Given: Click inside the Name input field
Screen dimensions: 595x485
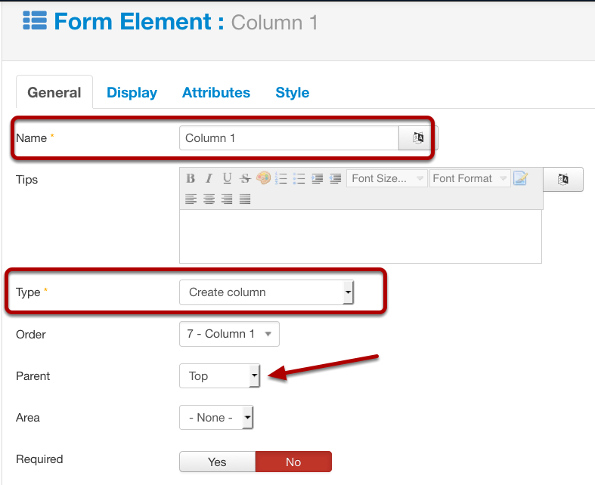Looking at the screenshot, I should point(289,138).
